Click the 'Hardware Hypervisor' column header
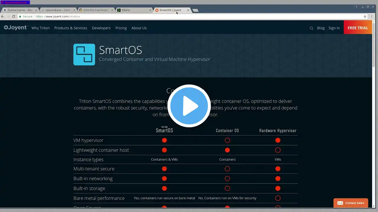This screenshot has width=378, height=212. (x=278, y=130)
